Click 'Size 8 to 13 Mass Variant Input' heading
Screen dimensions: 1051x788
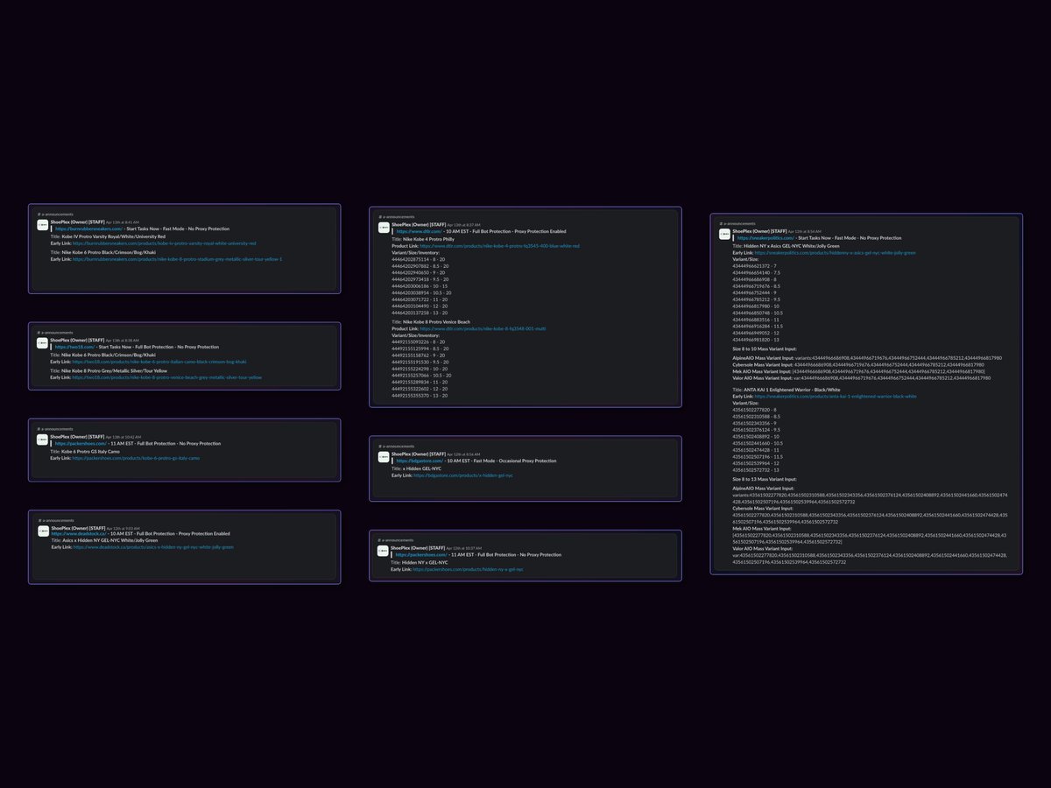pyautogui.click(x=765, y=479)
